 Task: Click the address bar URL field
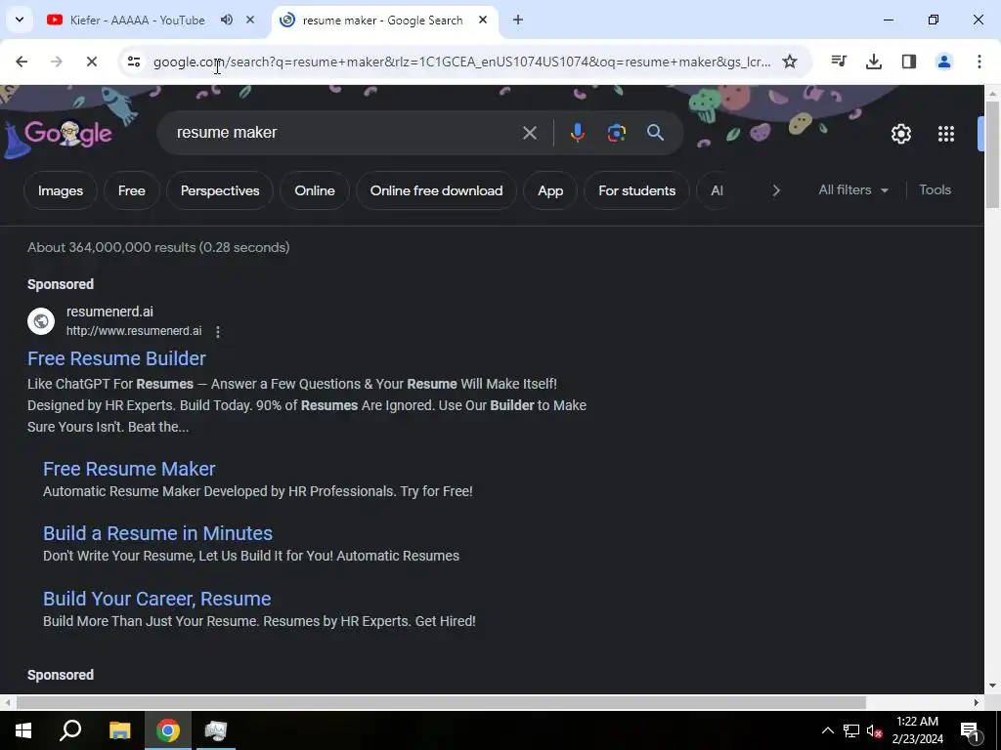pyautogui.click(x=461, y=62)
